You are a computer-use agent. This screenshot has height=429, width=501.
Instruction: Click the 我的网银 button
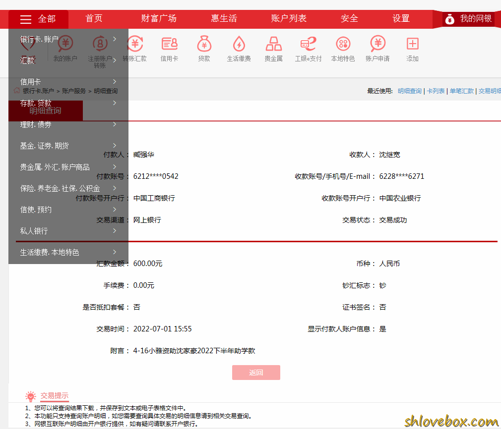469,19
